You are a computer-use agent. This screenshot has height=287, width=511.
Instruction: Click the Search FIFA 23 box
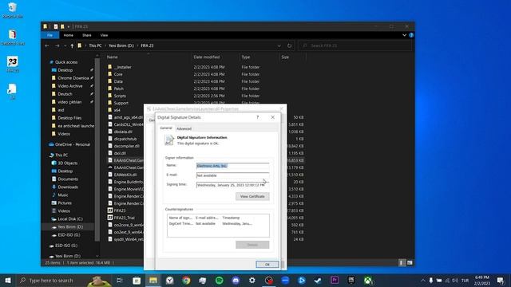pyautogui.click(x=355, y=46)
